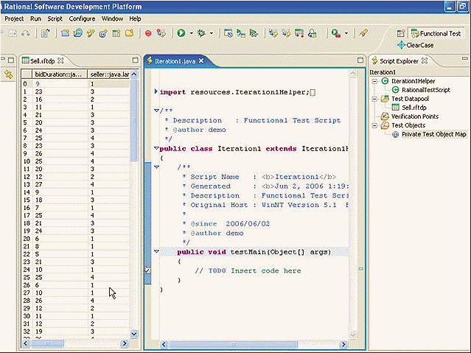471x353 pixels.
Task: Collapse the Test Objects tree node
Action: pyautogui.click(x=374, y=125)
